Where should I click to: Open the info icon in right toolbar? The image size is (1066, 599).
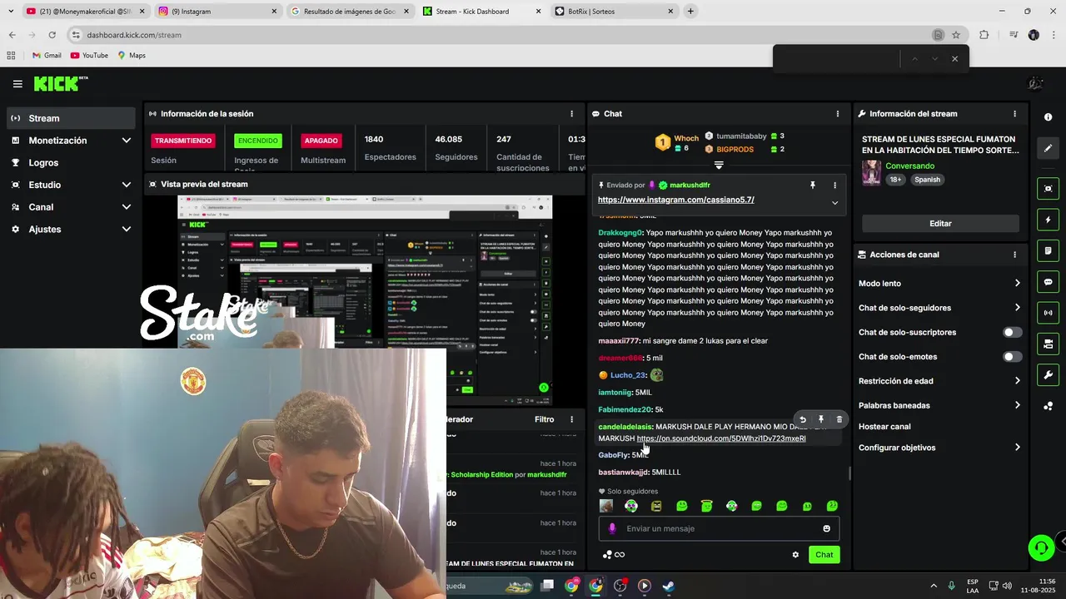tap(1048, 117)
